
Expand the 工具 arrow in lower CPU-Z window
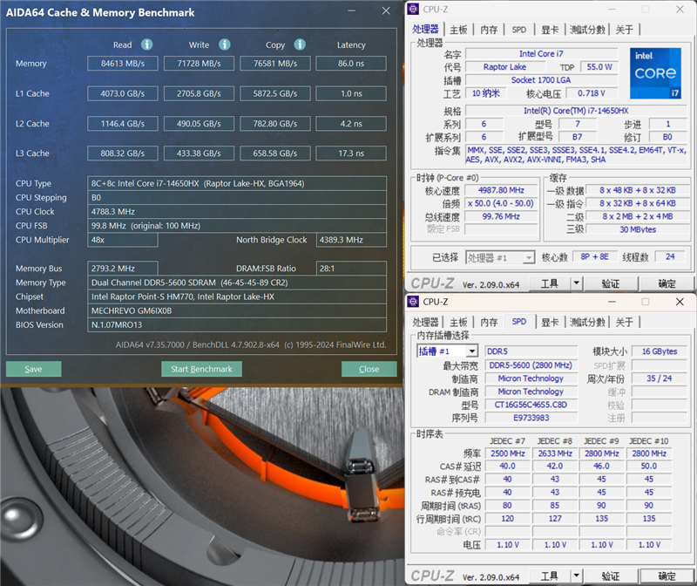(x=577, y=576)
